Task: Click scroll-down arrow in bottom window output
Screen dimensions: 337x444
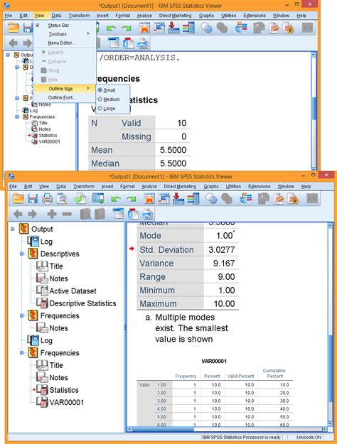Action: point(330,423)
